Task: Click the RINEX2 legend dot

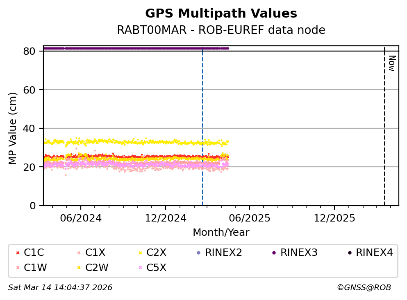Action: coord(198,253)
